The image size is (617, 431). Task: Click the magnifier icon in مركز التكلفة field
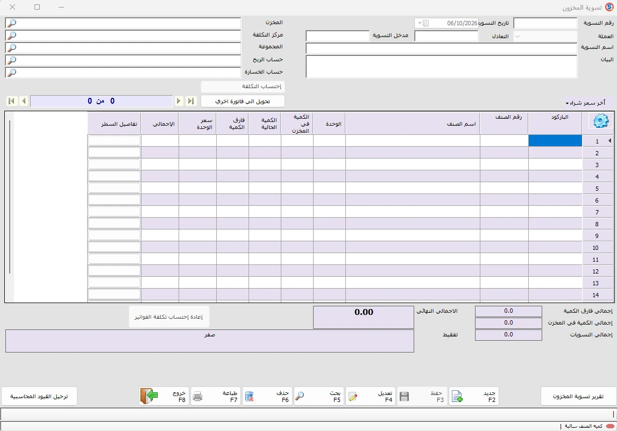(x=12, y=35)
